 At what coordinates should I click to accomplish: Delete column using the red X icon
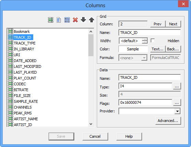(x=75, y=20)
